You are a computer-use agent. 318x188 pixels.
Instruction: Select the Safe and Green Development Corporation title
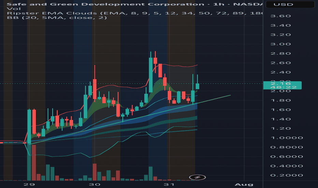pyautogui.click(x=105, y=4)
